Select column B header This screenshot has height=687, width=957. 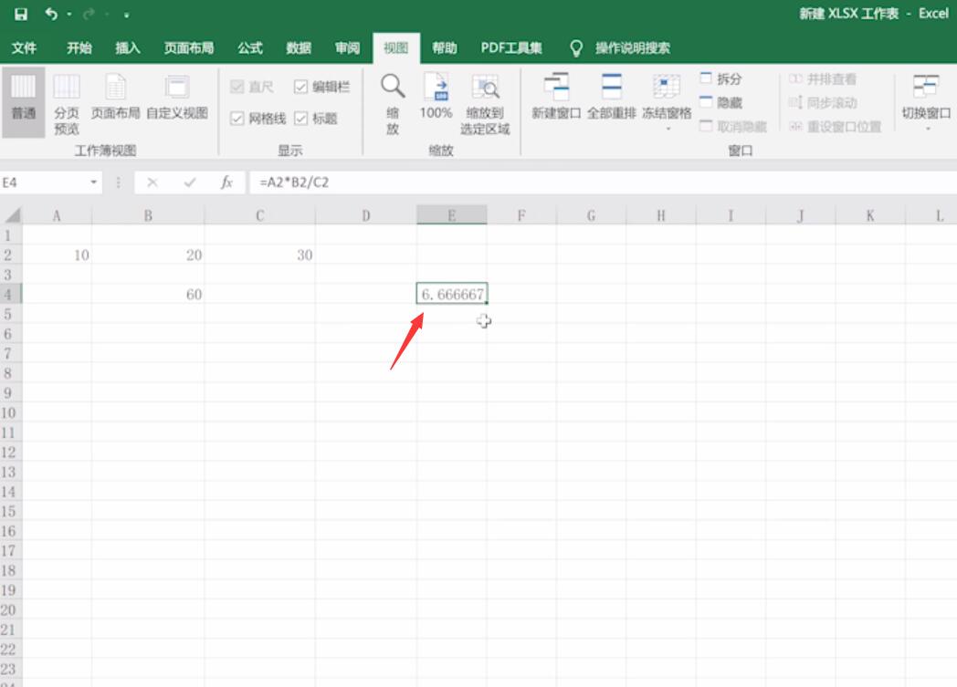[x=148, y=215]
